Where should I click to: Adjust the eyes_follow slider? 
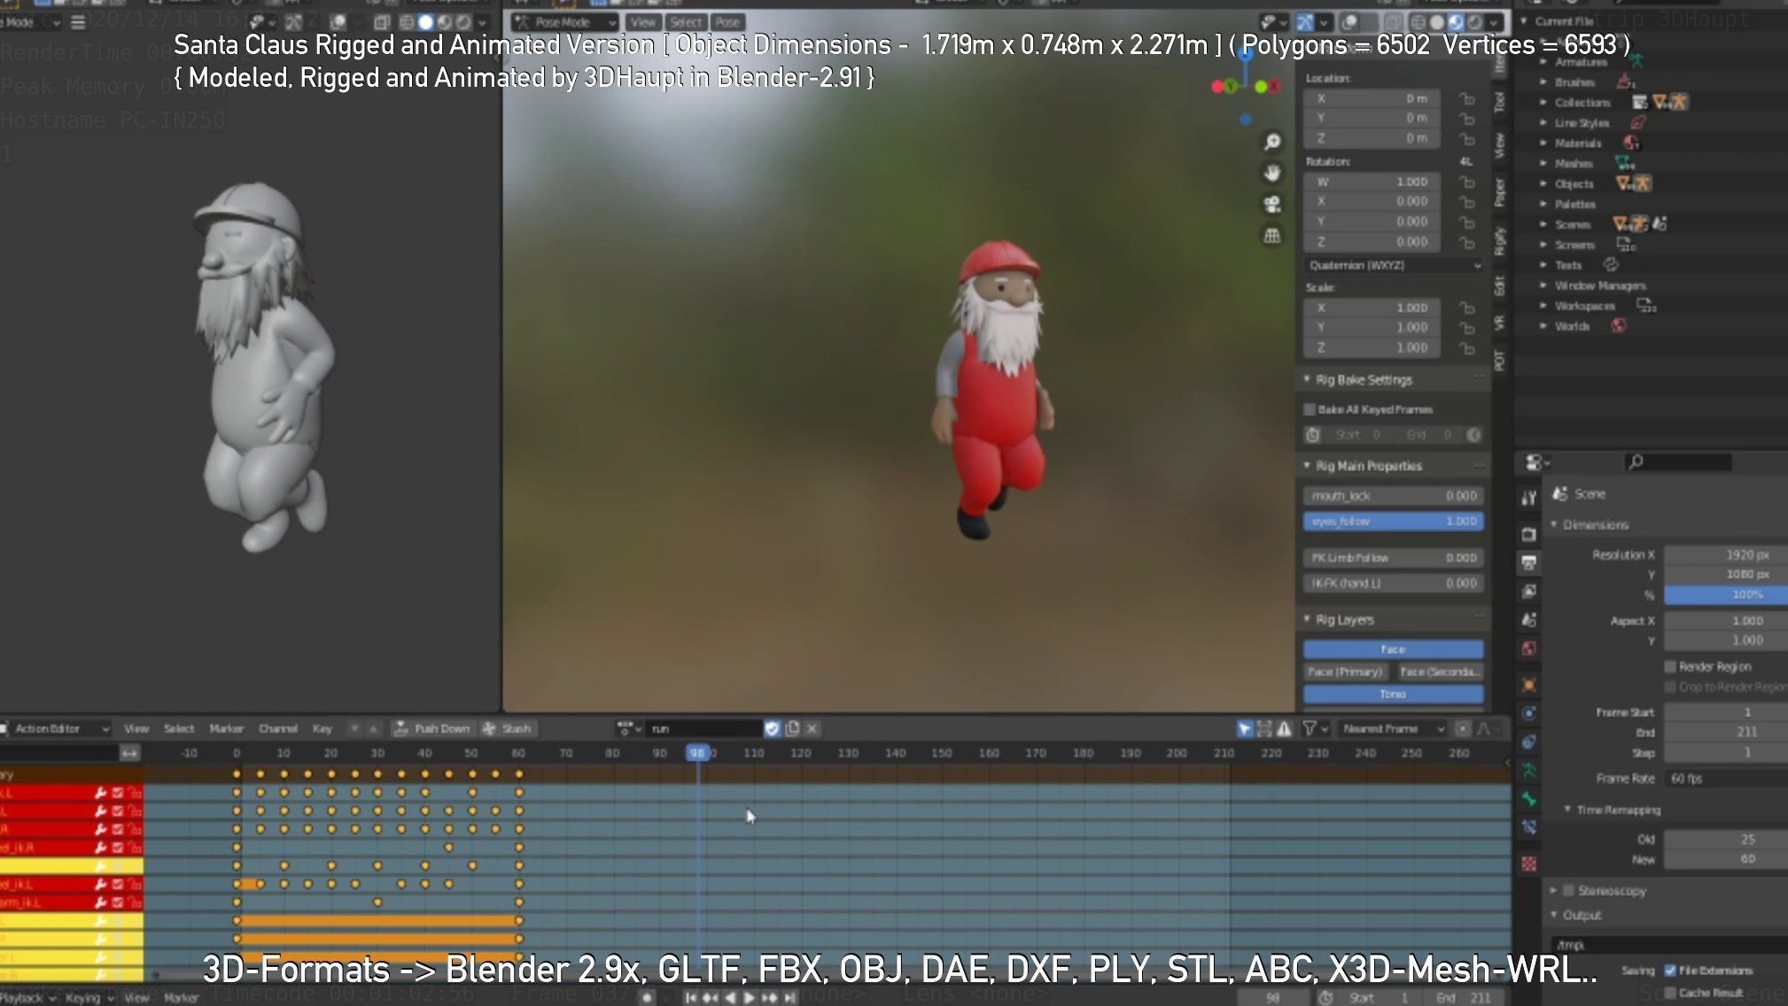click(1393, 522)
